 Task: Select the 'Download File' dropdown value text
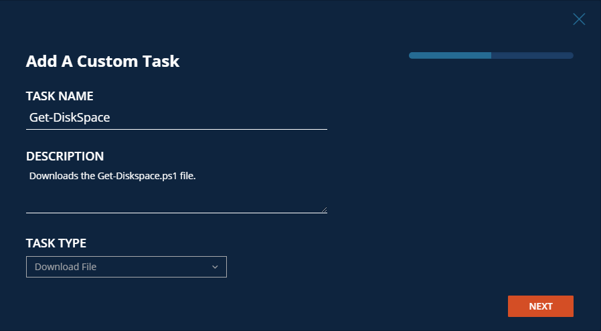click(66, 267)
